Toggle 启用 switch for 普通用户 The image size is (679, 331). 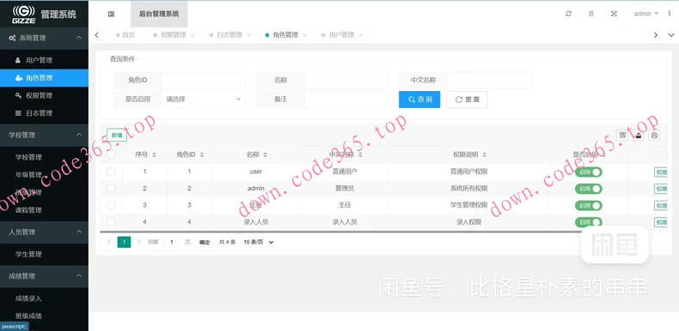click(x=589, y=172)
